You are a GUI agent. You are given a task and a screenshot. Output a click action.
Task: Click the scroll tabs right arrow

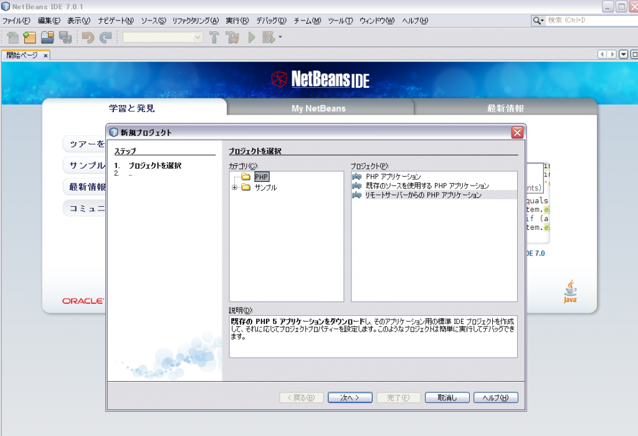(x=612, y=54)
